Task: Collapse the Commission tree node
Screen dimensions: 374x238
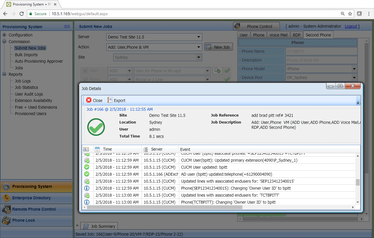Action: point(4,42)
